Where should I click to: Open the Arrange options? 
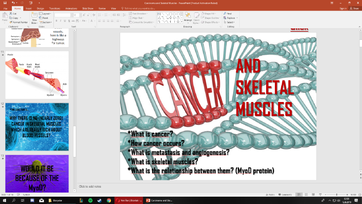pyautogui.click(x=188, y=18)
